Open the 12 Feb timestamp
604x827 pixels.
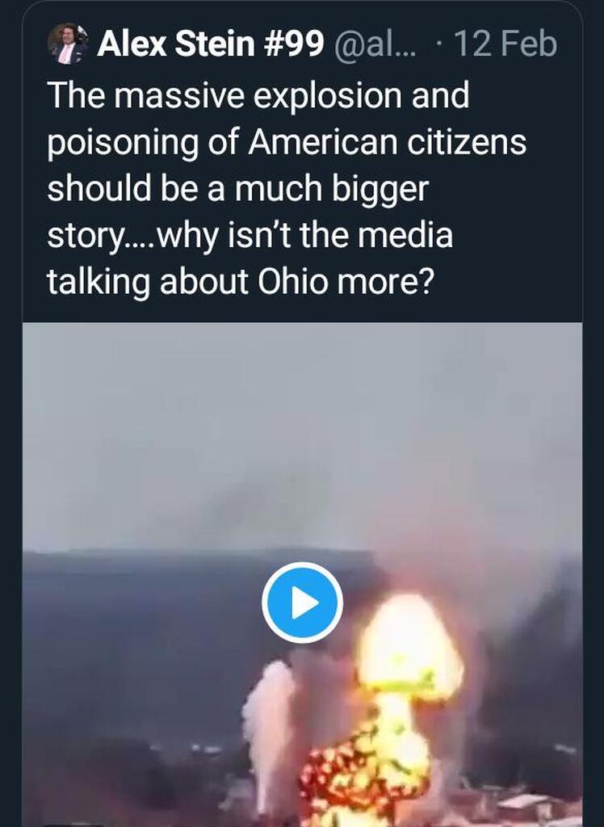click(505, 44)
